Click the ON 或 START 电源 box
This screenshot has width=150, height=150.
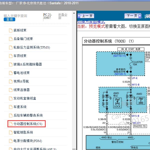[x=131, y=49]
